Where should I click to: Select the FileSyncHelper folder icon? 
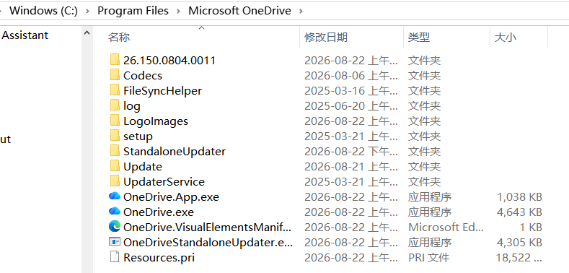tap(115, 90)
